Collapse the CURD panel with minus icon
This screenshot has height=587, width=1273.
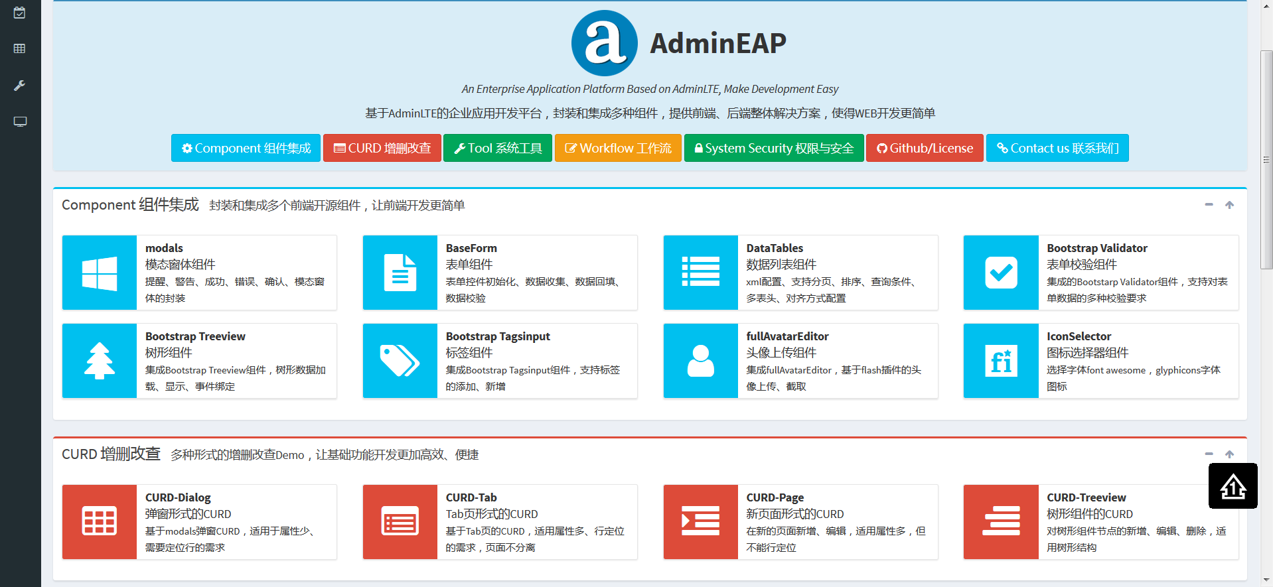coord(1209,454)
